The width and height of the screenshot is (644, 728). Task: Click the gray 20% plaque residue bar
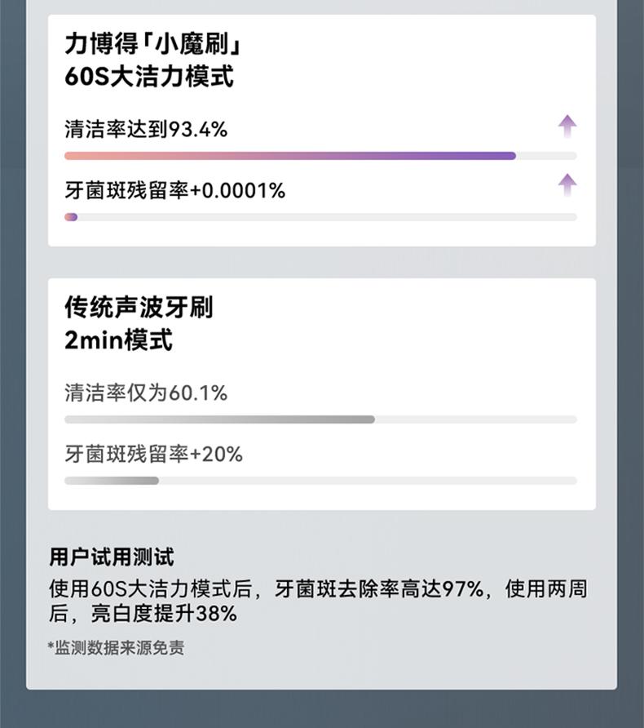112,481
